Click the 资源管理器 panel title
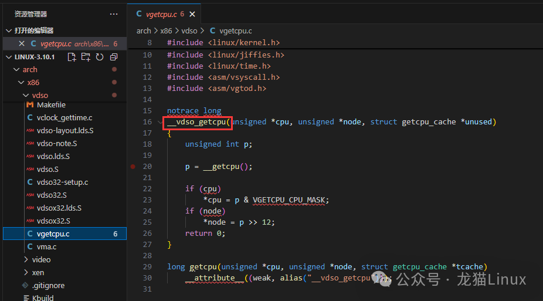 tap(30, 14)
